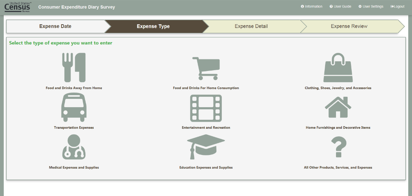The height and width of the screenshot is (196, 412).
Task: Choose the house furnishings icon
Action: [338, 107]
